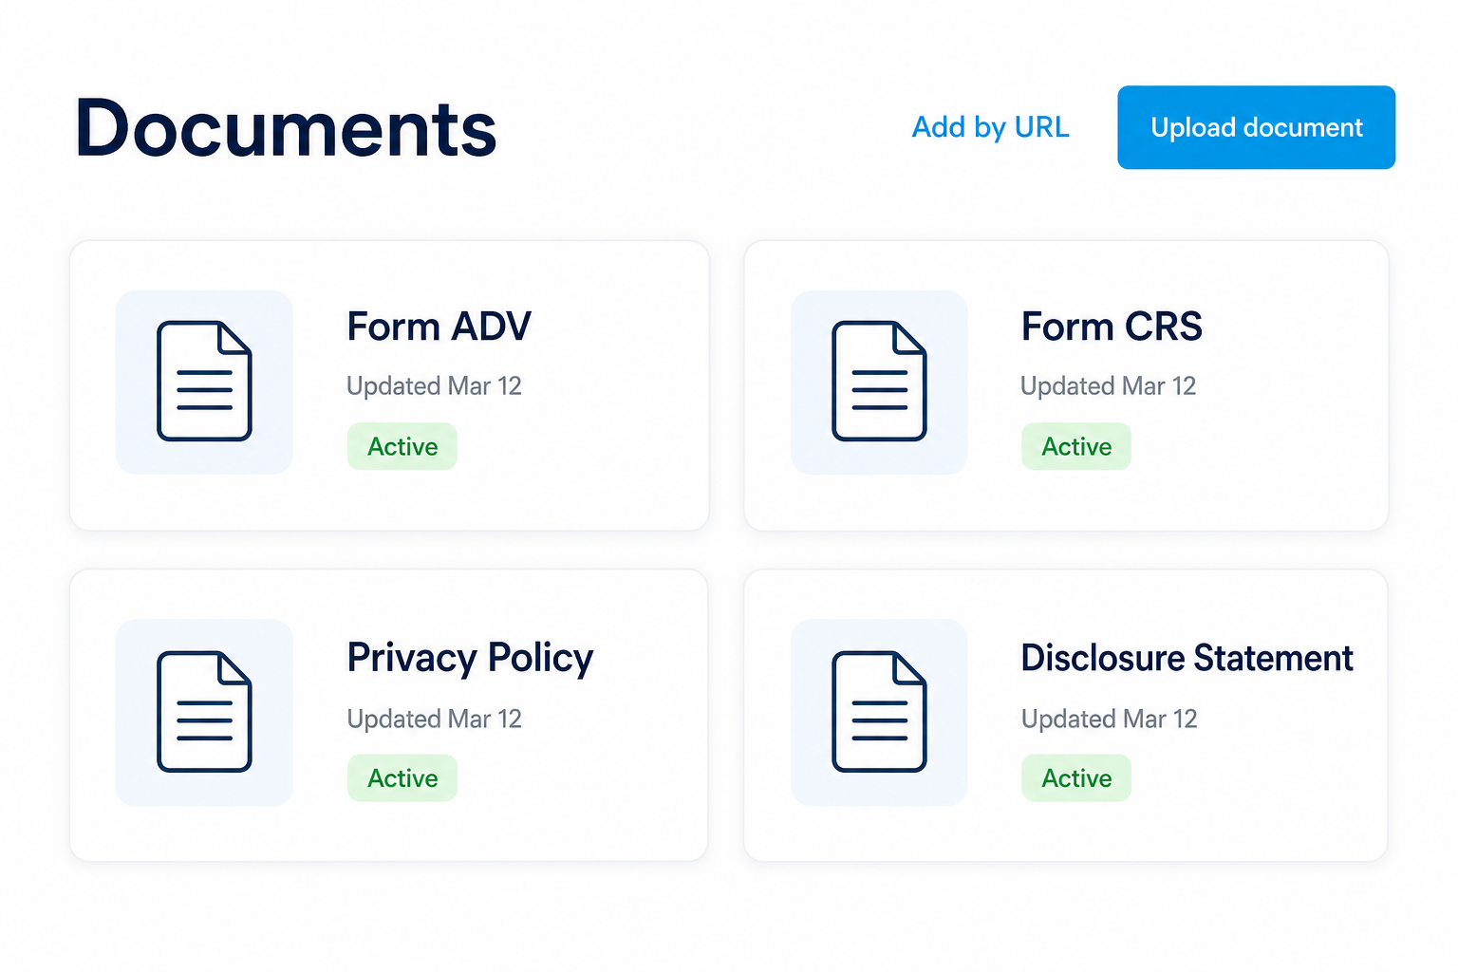Open the Privacy Policy document icon
The image size is (1458, 972).
coord(204,712)
